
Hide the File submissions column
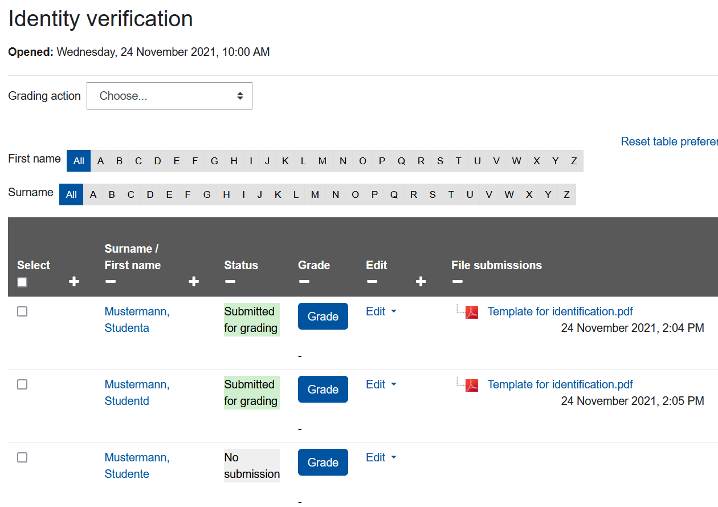[457, 282]
